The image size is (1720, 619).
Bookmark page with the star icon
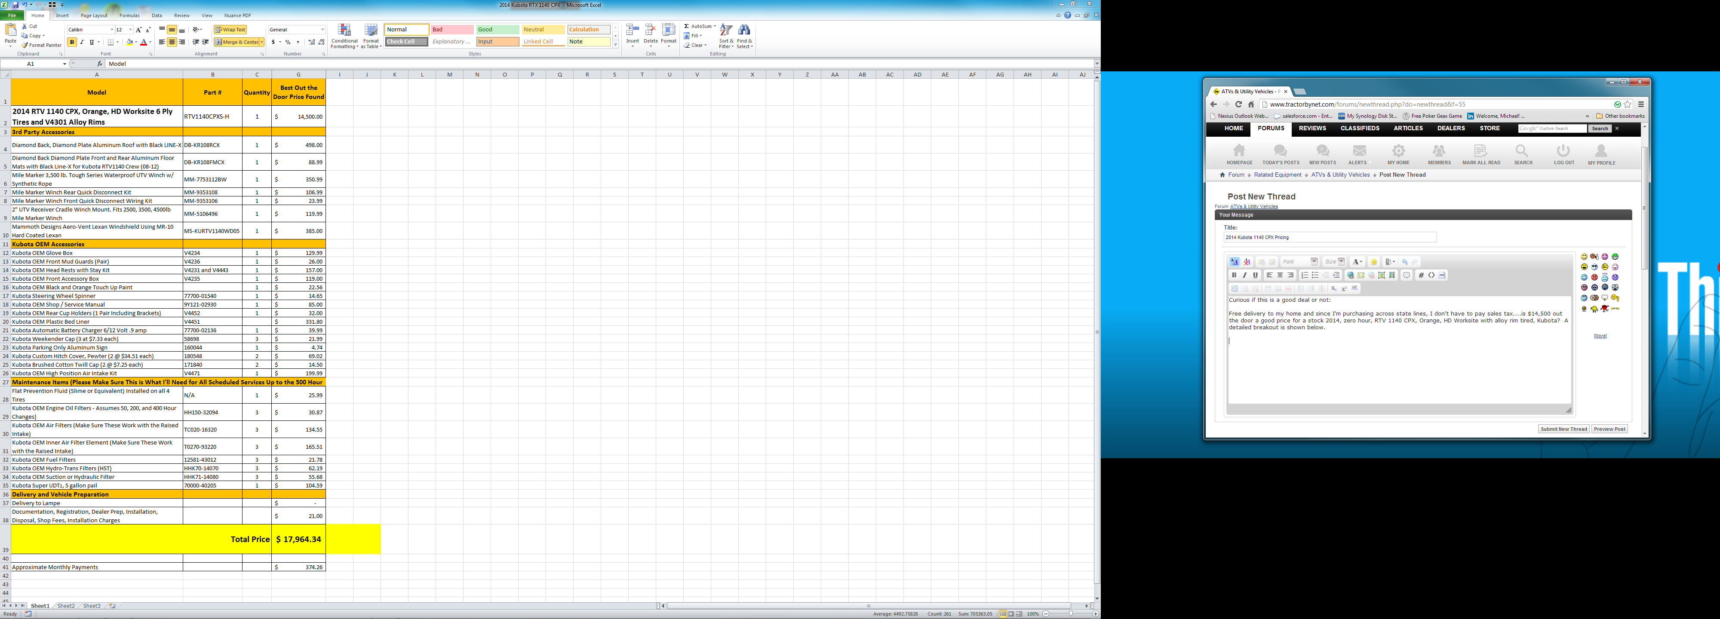1627,104
